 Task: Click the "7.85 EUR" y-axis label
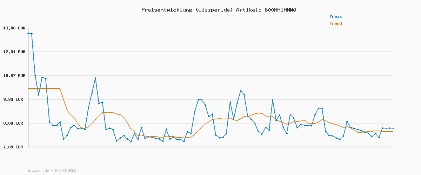tap(14, 147)
